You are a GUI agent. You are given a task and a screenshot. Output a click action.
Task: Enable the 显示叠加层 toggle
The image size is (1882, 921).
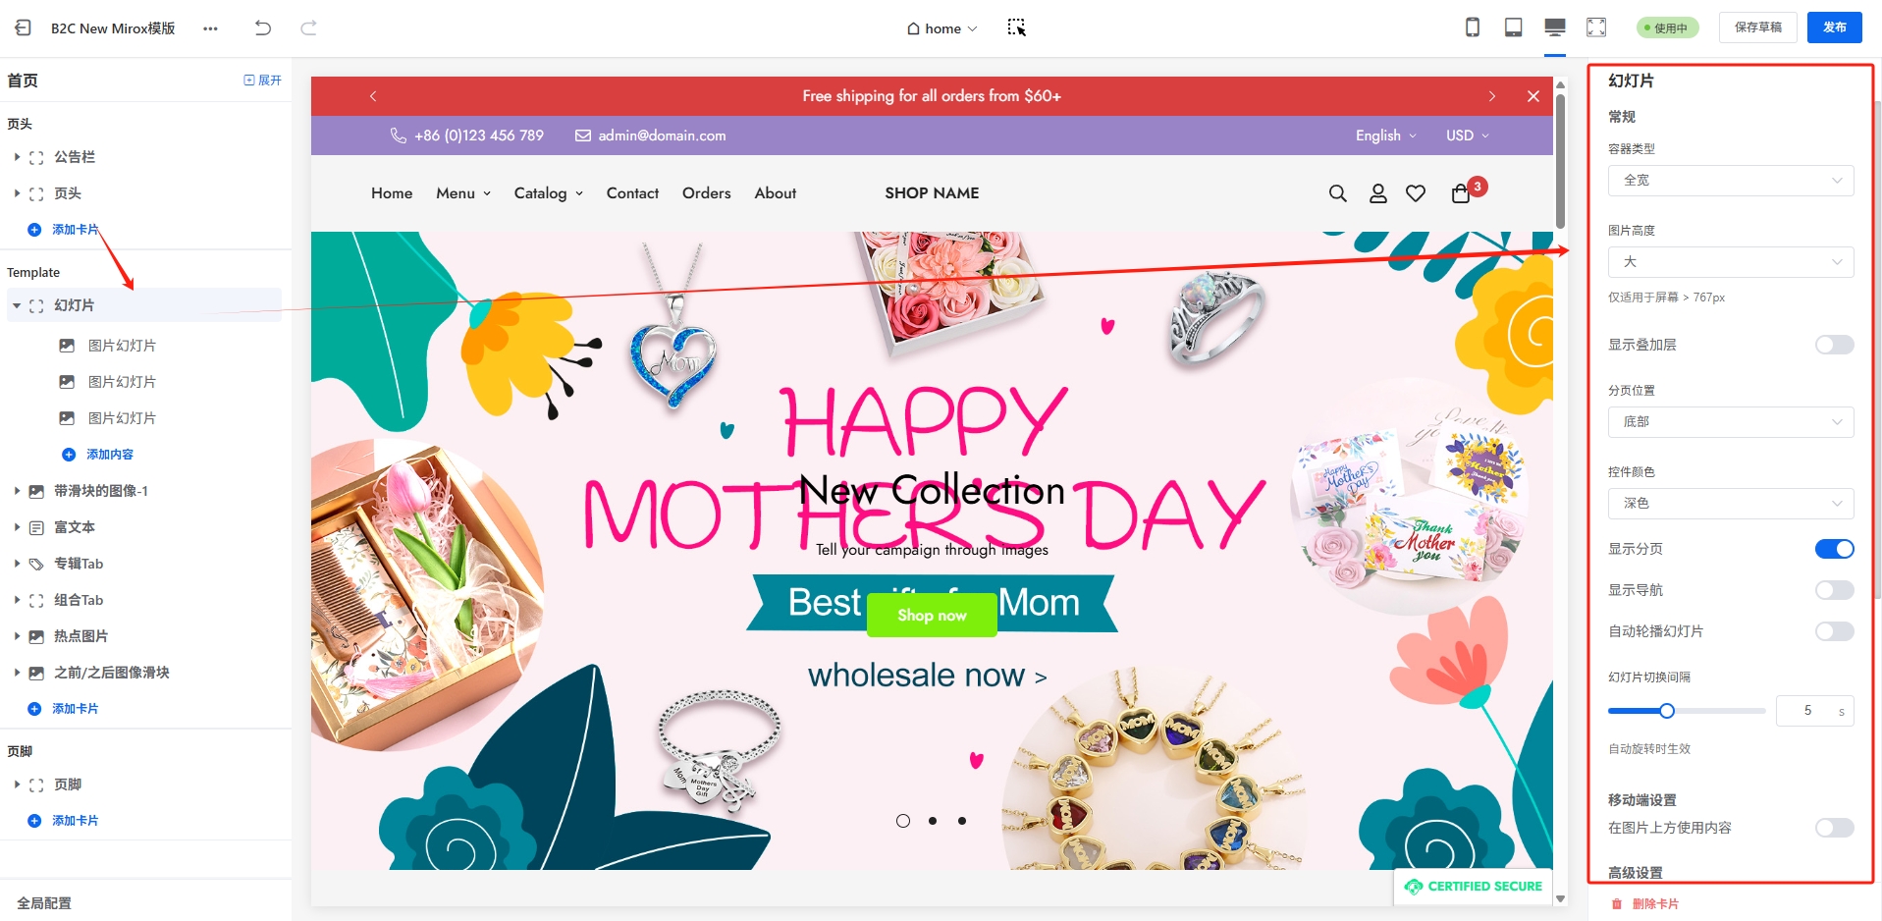pos(1834,345)
